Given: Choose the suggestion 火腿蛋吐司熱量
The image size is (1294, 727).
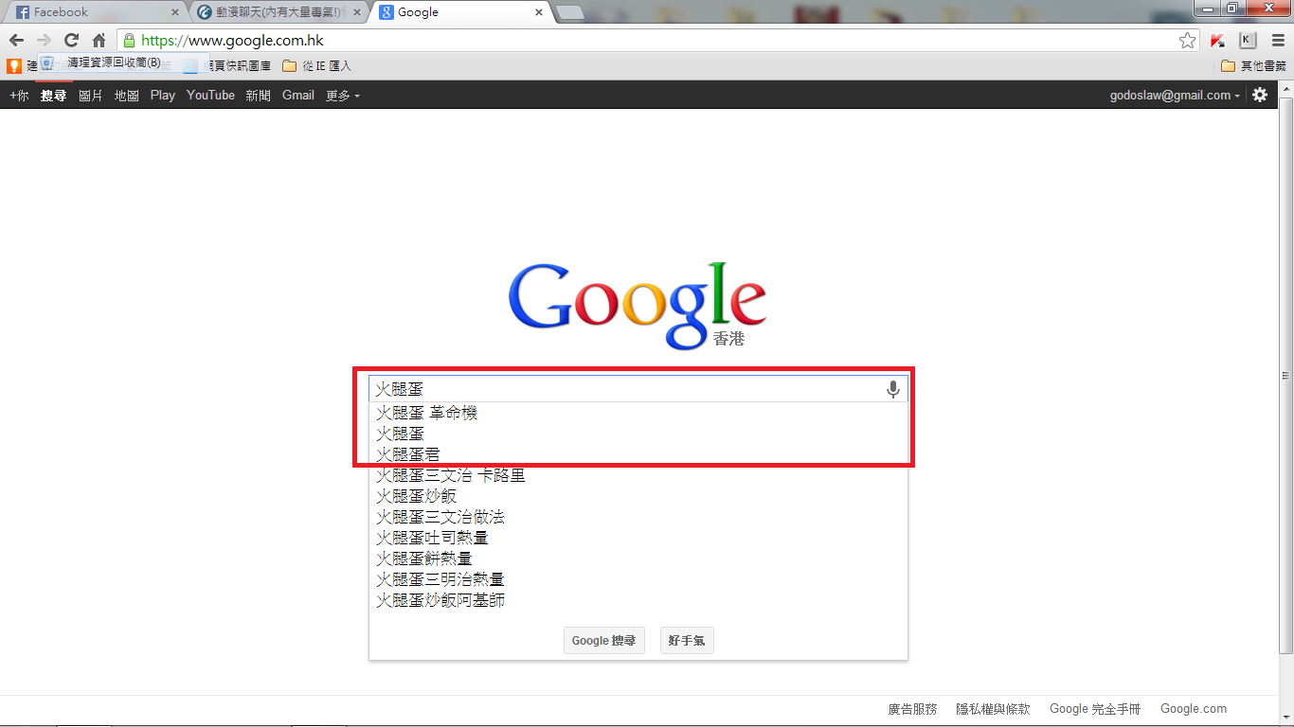Looking at the screenshot, I should point(638,538).
